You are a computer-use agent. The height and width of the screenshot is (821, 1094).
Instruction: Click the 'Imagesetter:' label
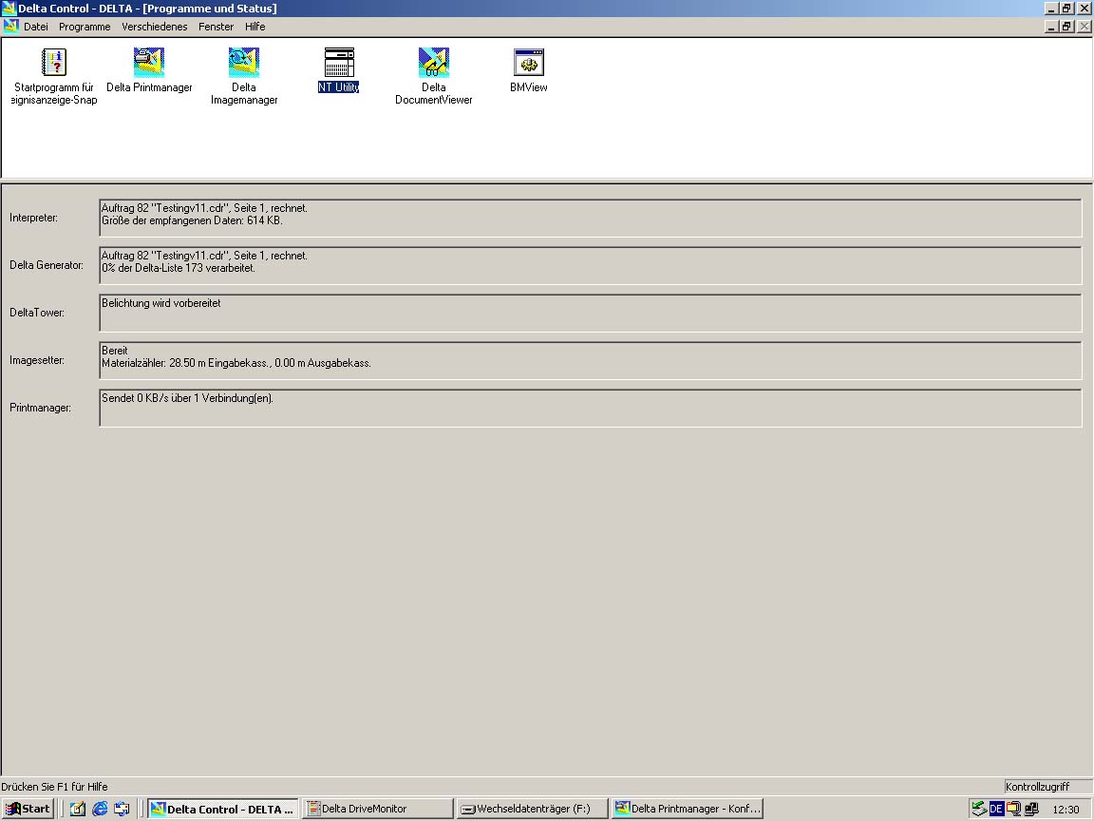click(37, 360)
